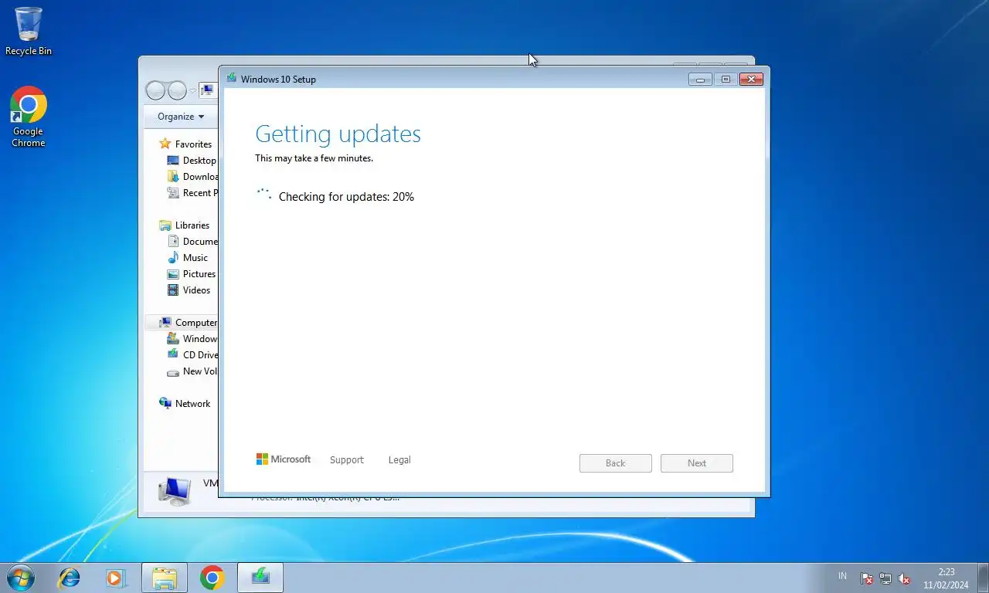Click the Action Center flag tray icon

(x=867, y=578)
